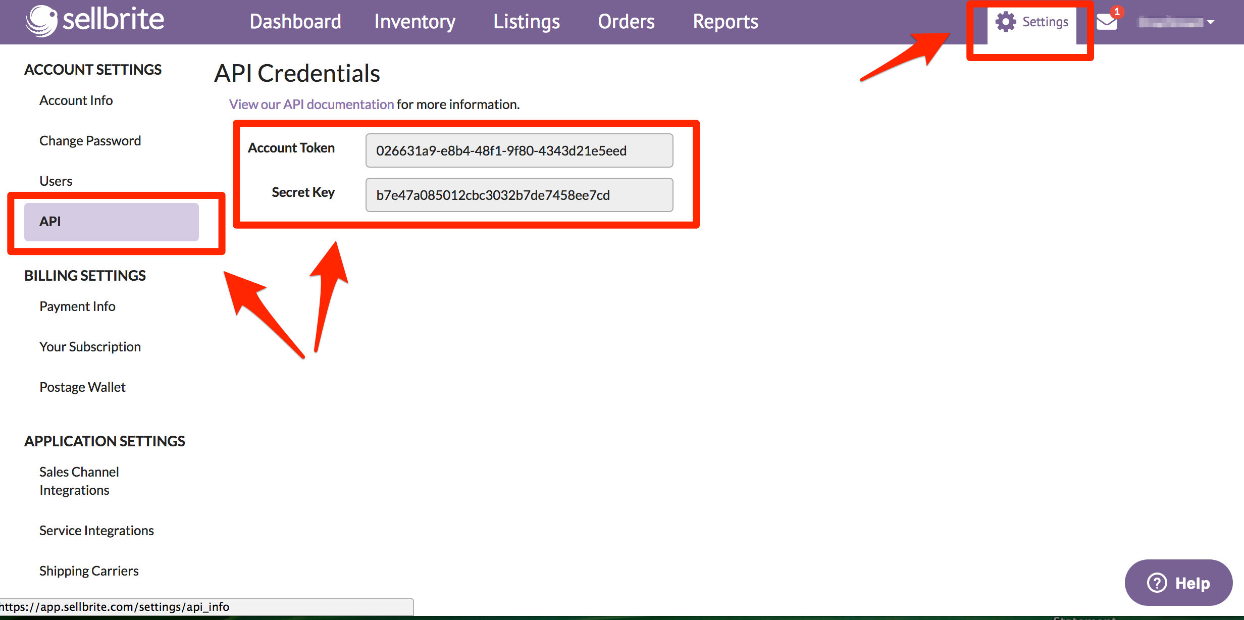The height and width of the screenshot is (620, 1244).
Task: Select the API settings item
Action: tap(112, 222)
